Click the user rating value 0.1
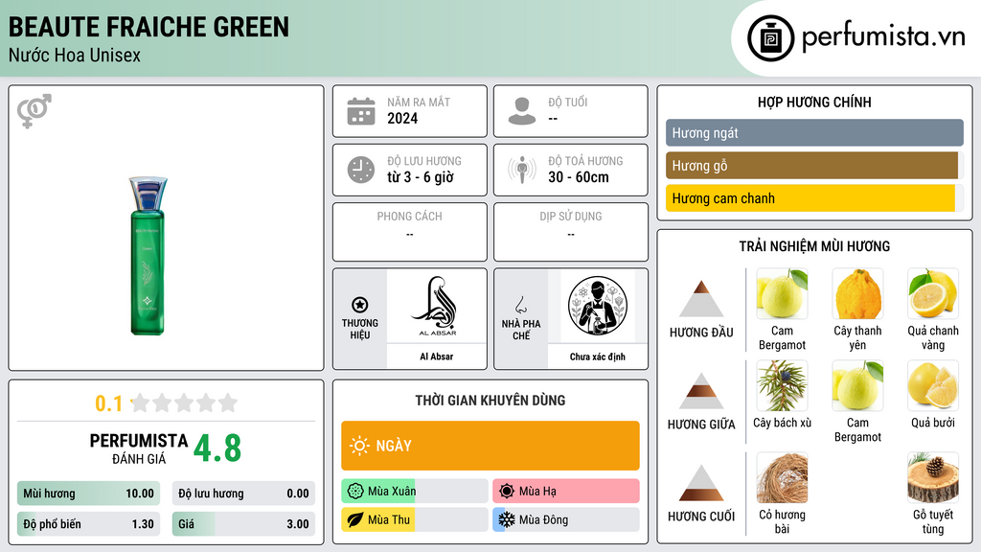 click(109, 403)
